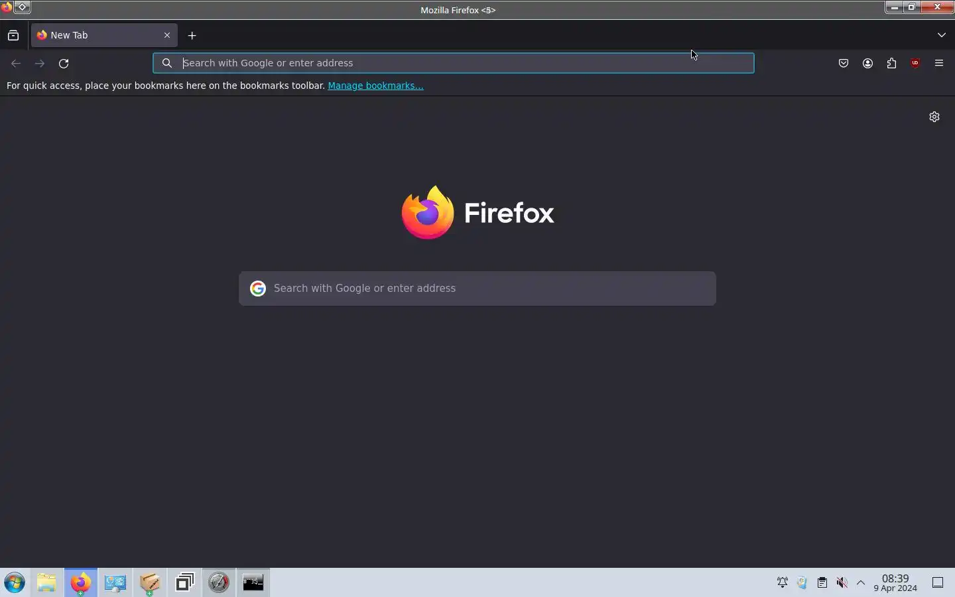Viewport: 955px width, 597px height.
Task: Open the Extensions puzzle icon
Action: pyautogui.click(x=892, y=64)
